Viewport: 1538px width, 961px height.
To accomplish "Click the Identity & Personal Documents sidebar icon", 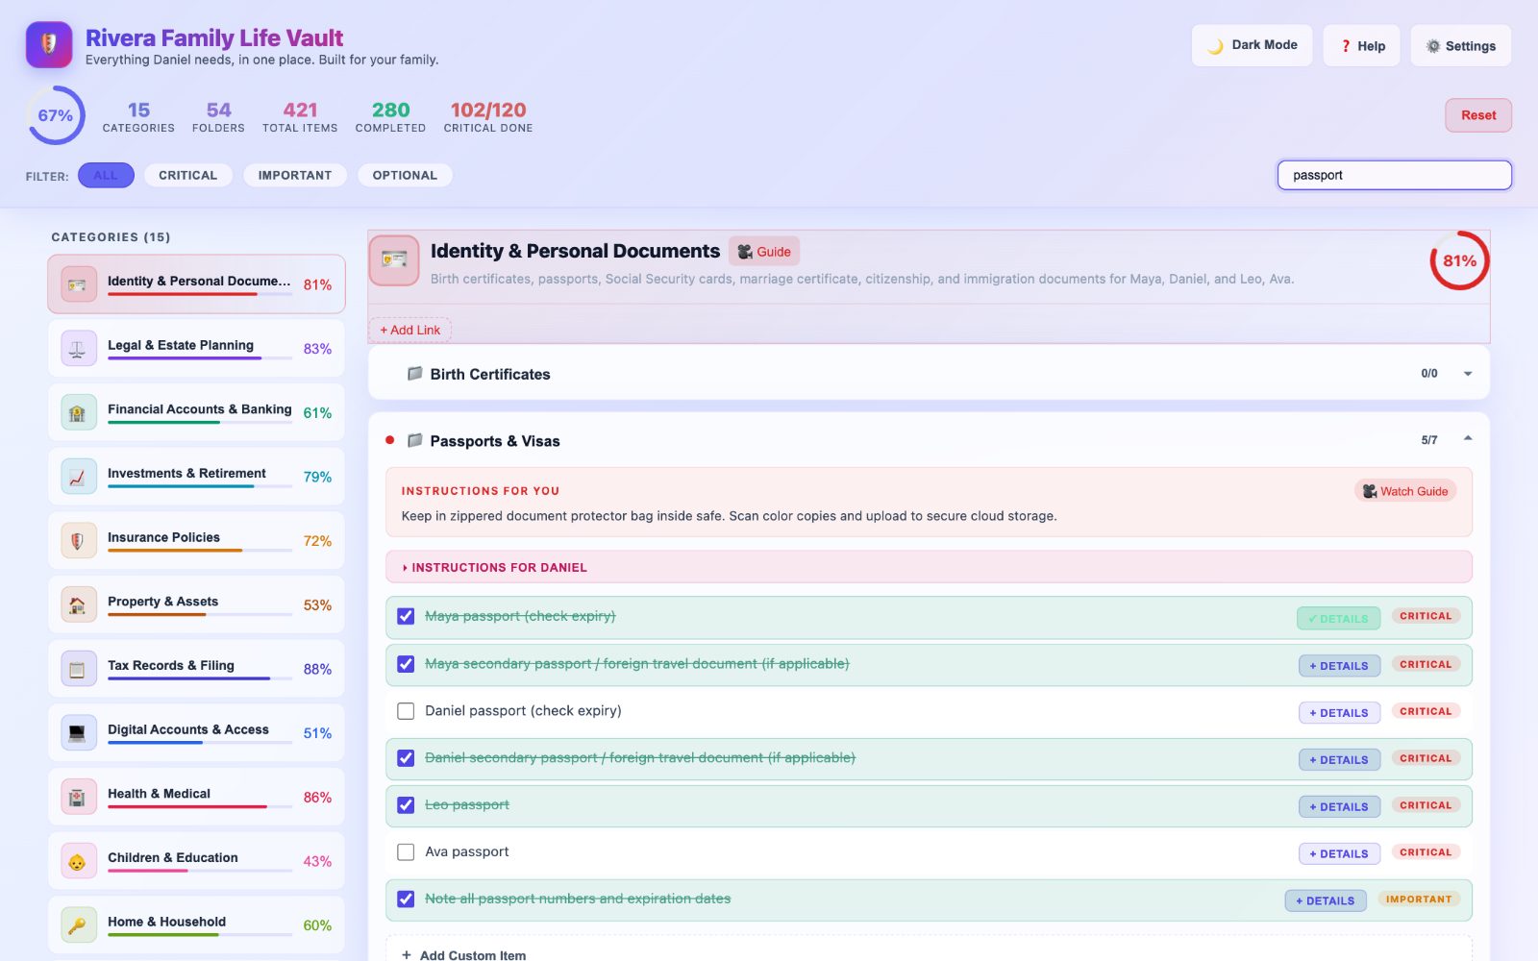I will pos(78,284).
